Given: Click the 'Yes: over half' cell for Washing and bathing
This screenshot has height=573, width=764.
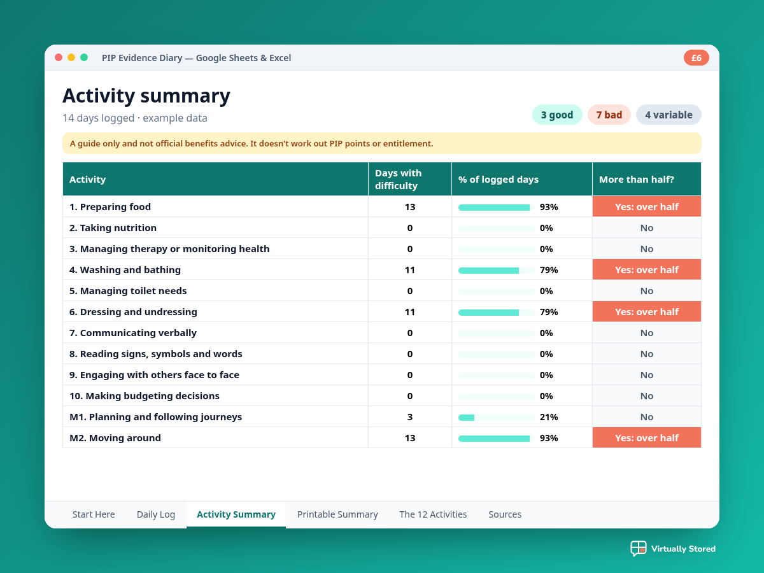Looking at the screenshot, I should click(x=647, y=270).
